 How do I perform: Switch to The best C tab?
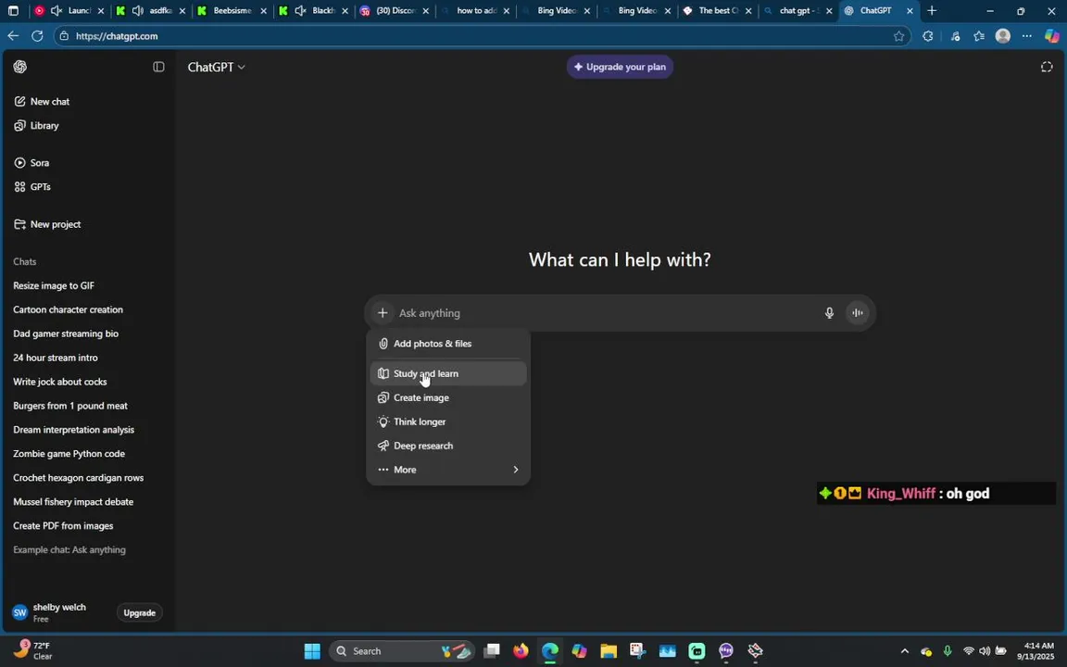pyautogui.click(x=716, y=11)
